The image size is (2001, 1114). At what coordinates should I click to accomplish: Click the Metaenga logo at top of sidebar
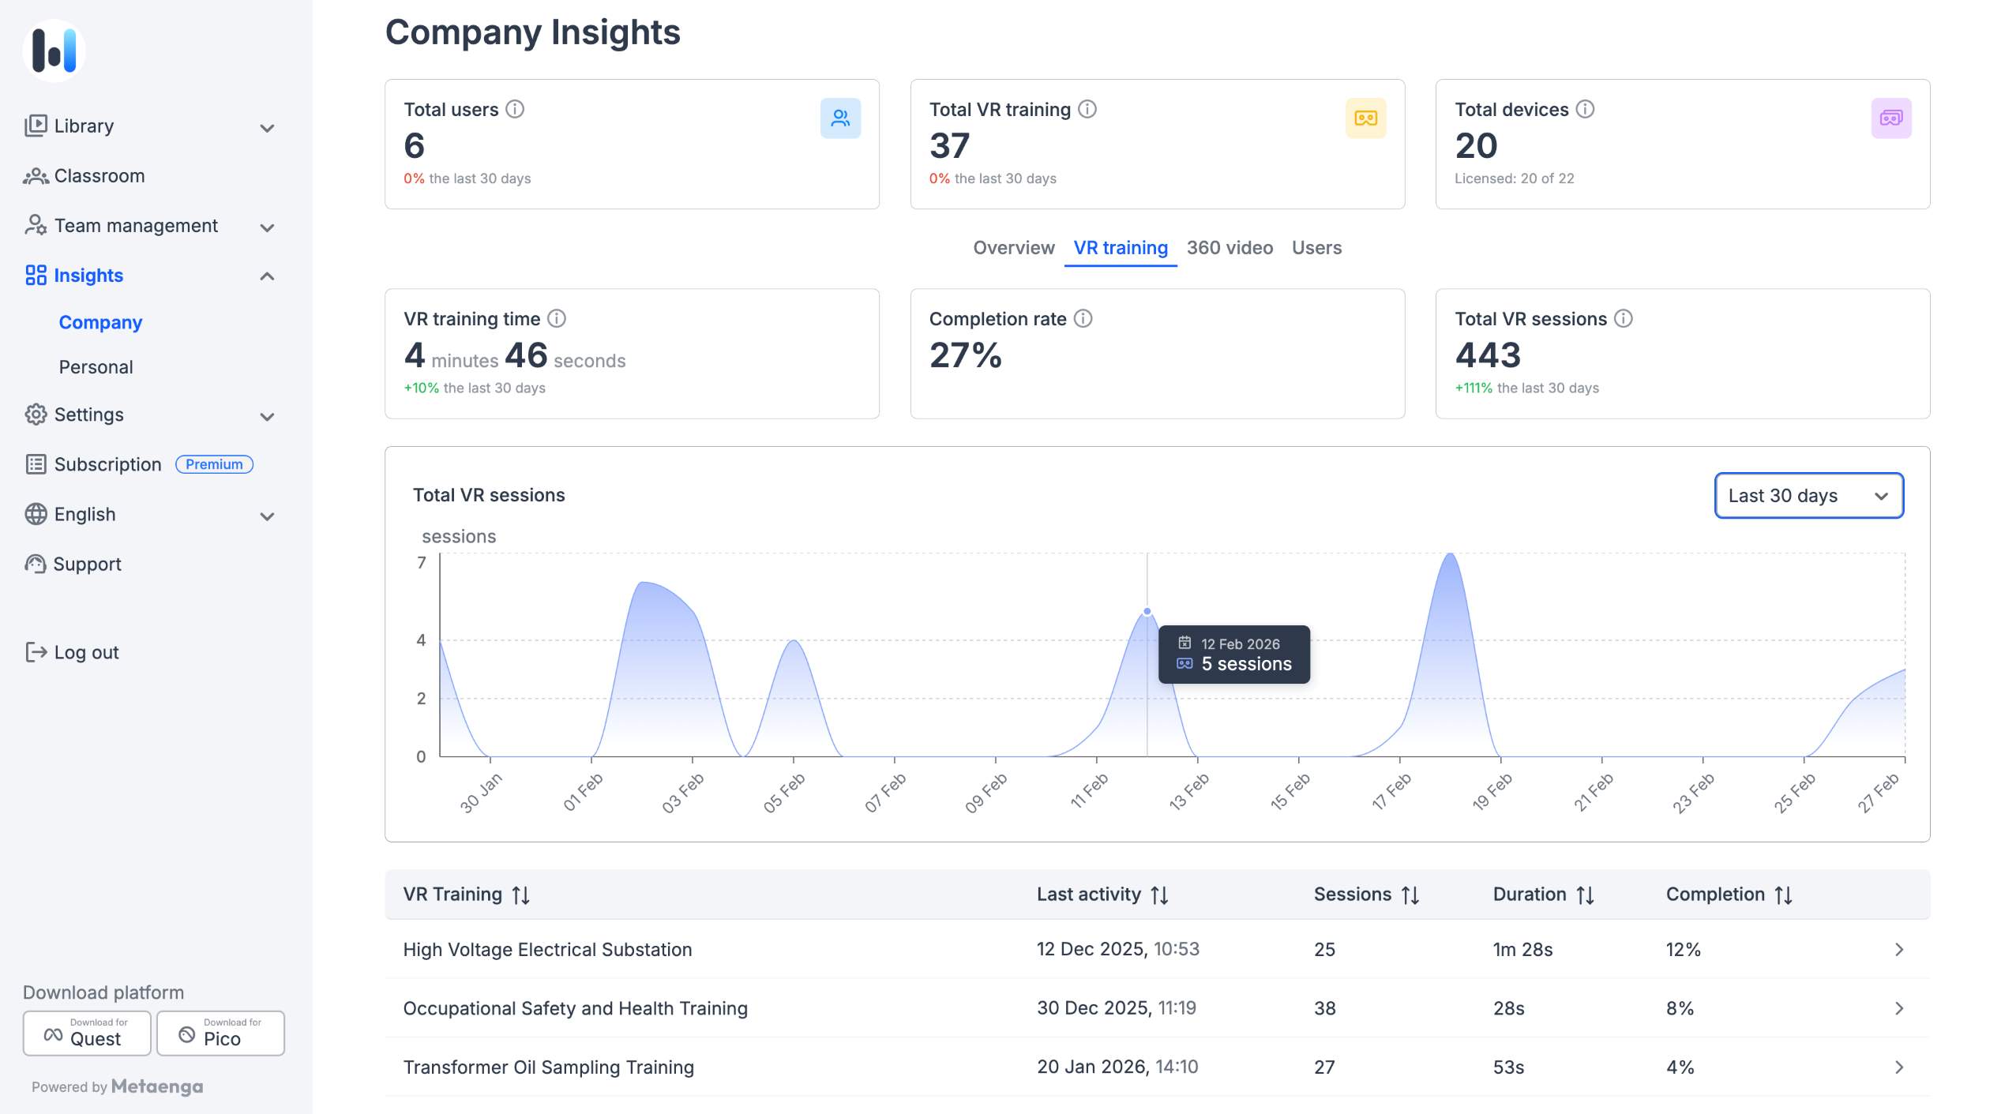pyautogui.click(x=54, y=50)
